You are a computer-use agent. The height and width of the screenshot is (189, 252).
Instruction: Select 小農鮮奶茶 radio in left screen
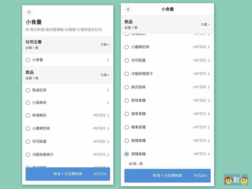tap(28, 129)
